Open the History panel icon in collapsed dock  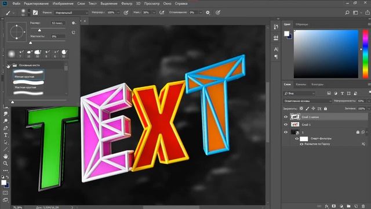pos(276,27)
